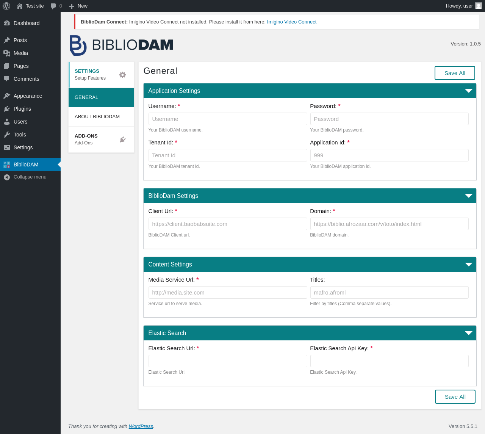The width and height of the screenshot is (485, 434).
Task: Click the Version 5.5.1 footer text
Action: 463,426
